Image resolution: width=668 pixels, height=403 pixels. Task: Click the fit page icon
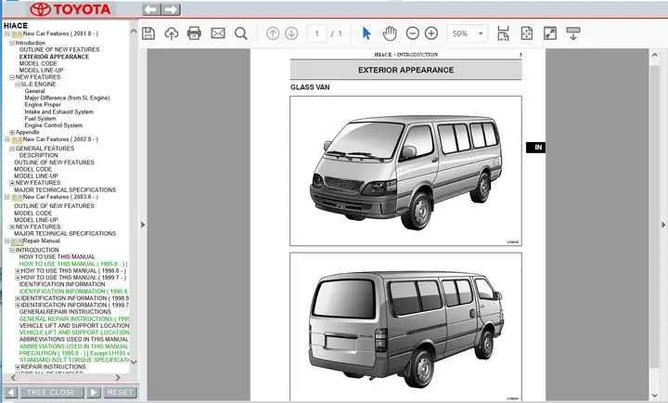tap(527, 33)
